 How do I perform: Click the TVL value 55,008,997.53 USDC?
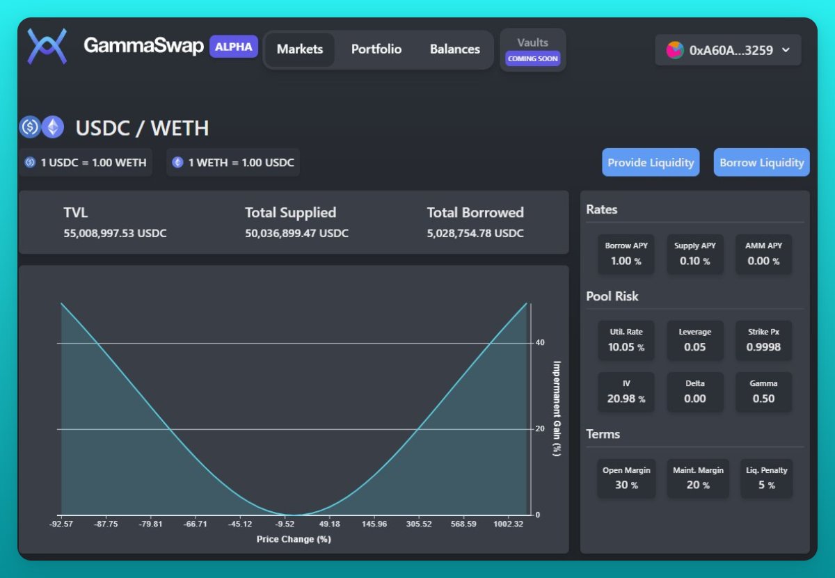tap(115, 233)
